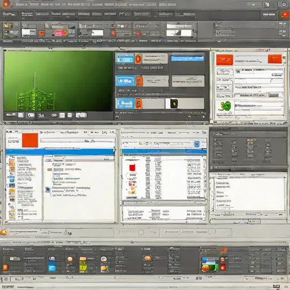This screenshot has width=290, height=290.
Task: Click the round orange icon at the lower bar's left end
Action: (x=4, y=232)
